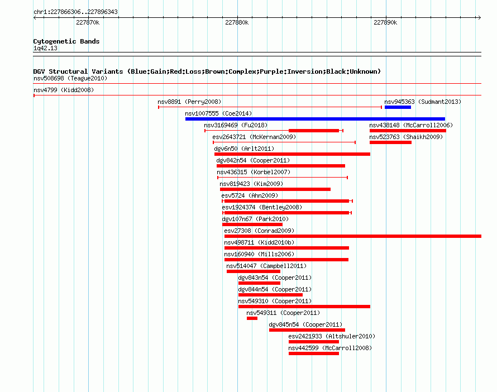Image resolution: width=497 pixels, height=392 pixels.
Task: Click the esv2421933 red bar
Action: click(314, 342)
